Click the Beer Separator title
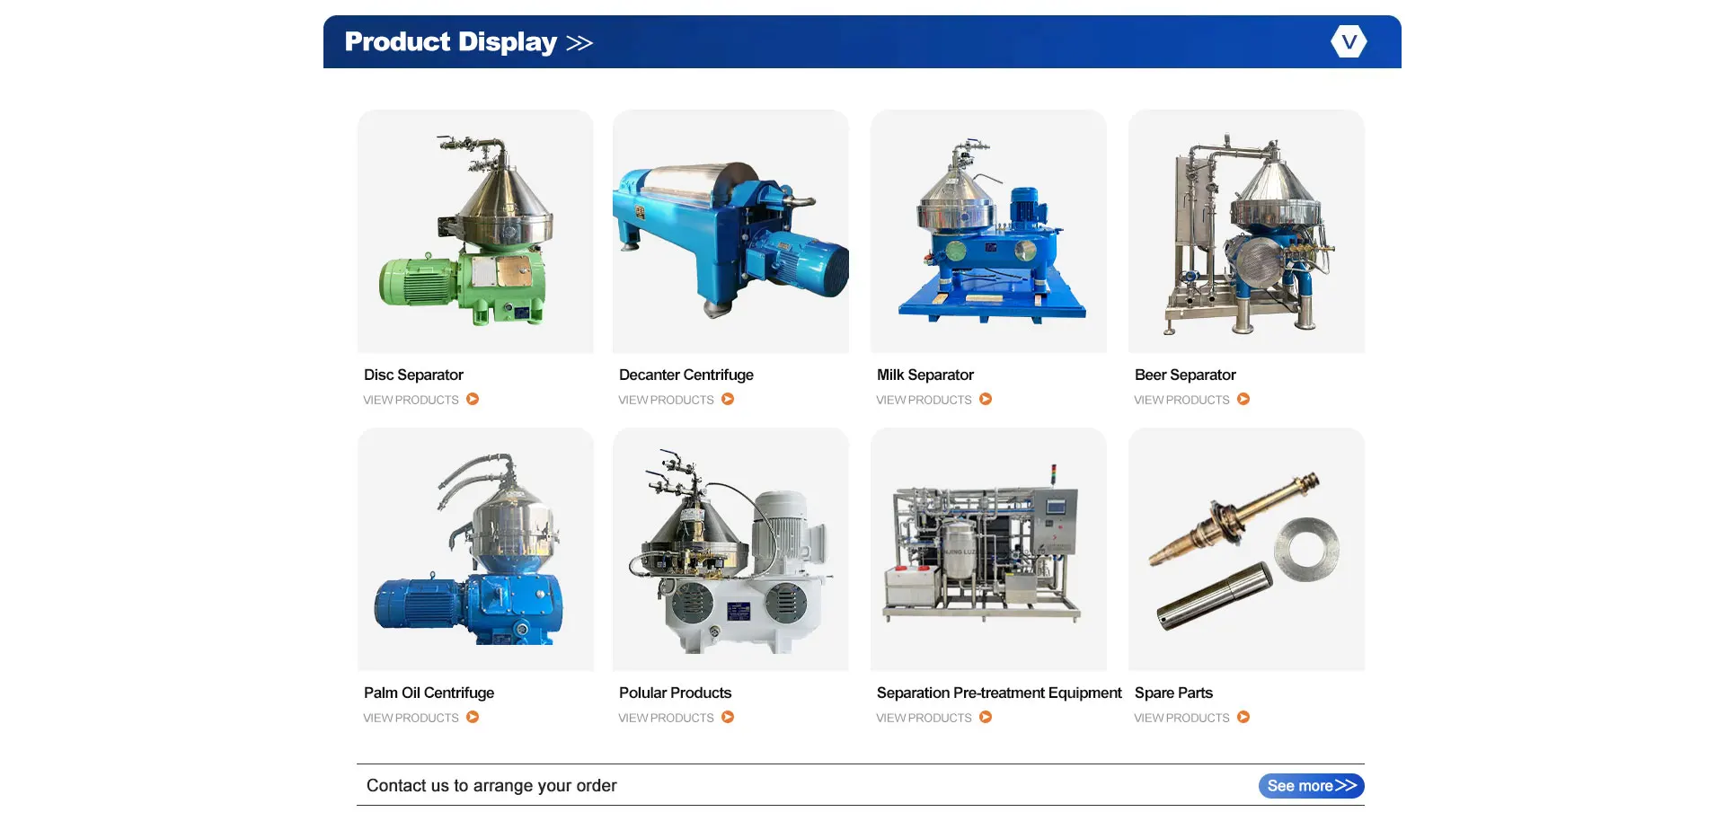Viewport: 1725px width, 821px height. pos(1185,375)
